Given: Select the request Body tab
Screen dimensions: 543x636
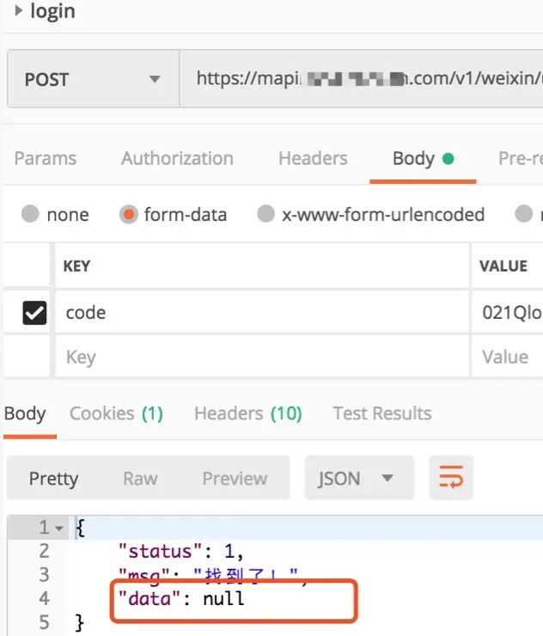Looking at the screenshot, I should click(413, 158).
